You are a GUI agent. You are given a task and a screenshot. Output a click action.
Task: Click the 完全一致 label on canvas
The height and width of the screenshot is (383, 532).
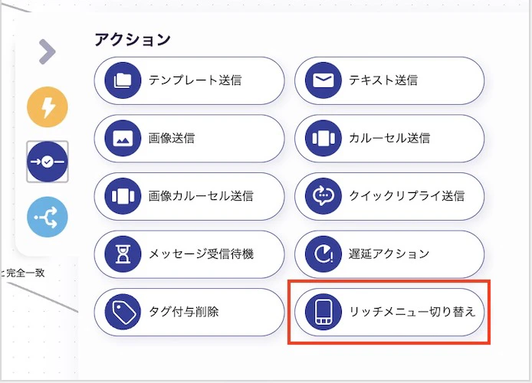(25, 273)
